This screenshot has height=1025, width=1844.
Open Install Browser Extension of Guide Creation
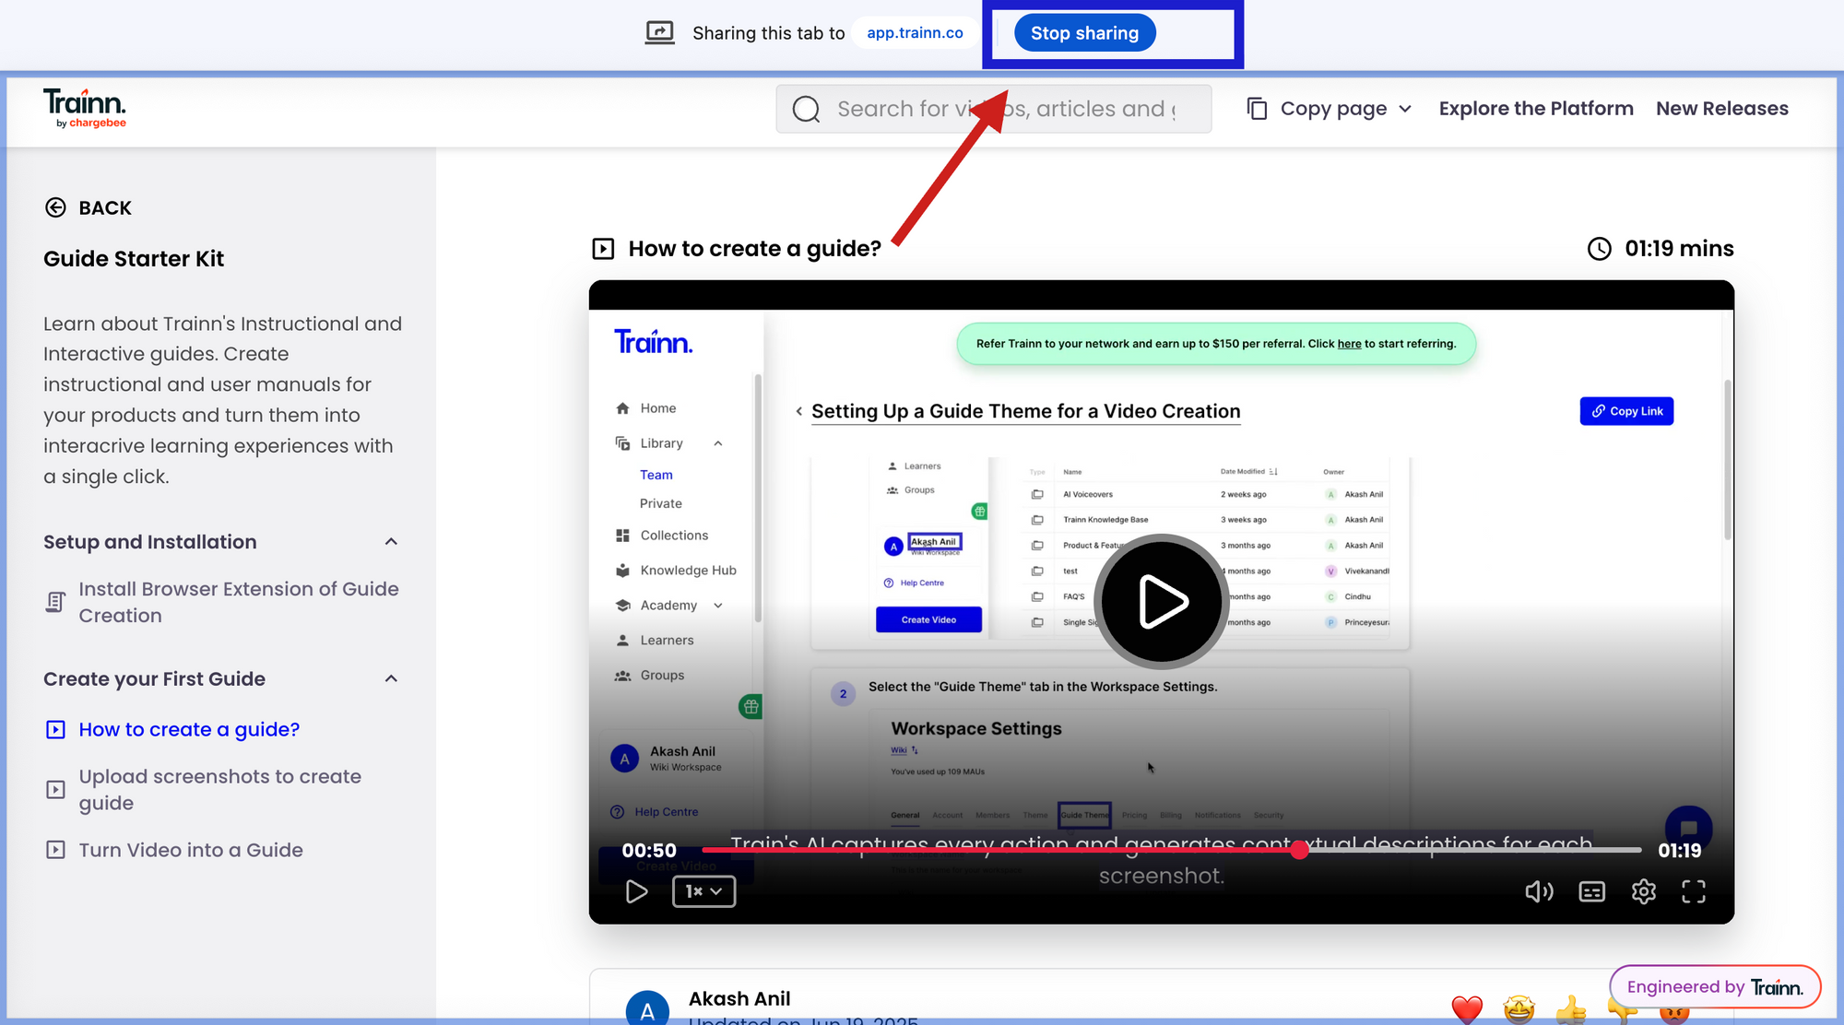239,602
